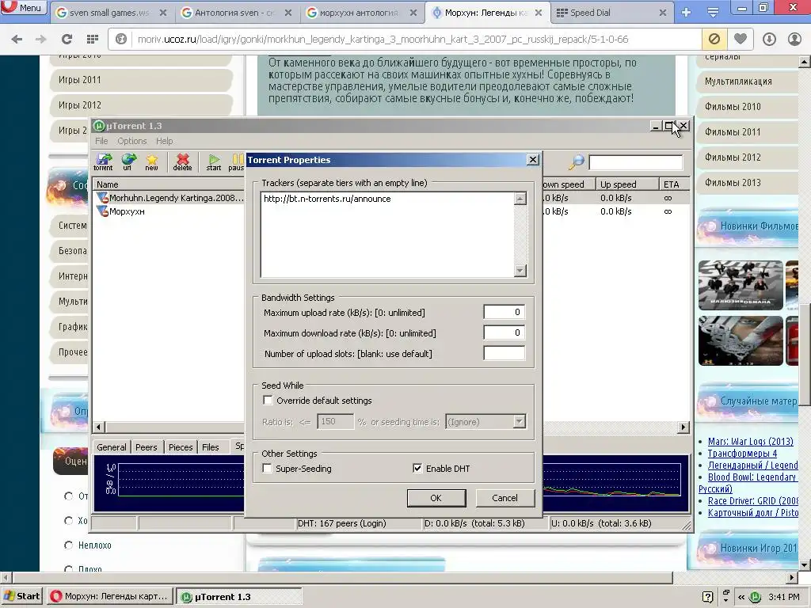Click trackers box scroll down arrow
The image size is (811, 608).
point(520,271)
